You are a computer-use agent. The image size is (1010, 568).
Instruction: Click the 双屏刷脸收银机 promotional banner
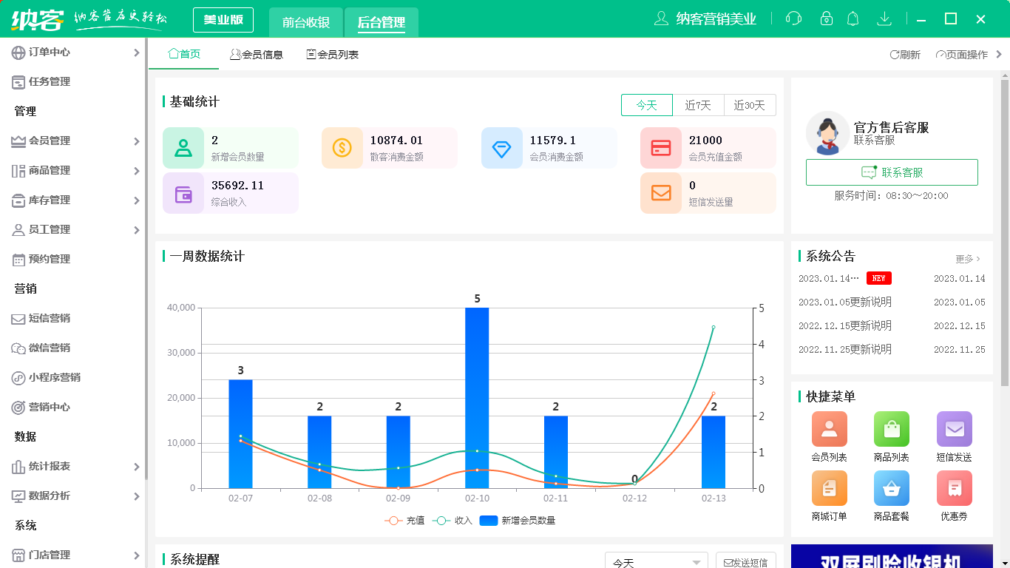coord(892,556)
